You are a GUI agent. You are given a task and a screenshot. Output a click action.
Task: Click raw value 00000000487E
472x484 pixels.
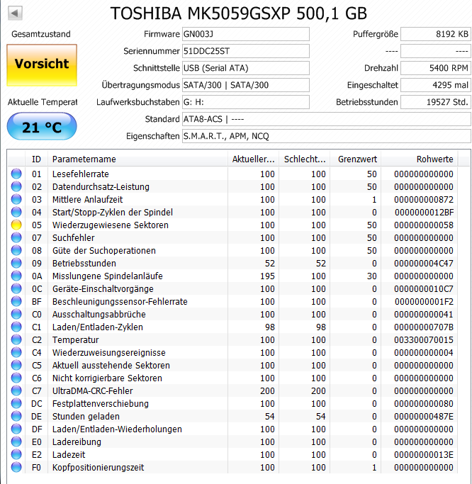(x=424, y=417)
